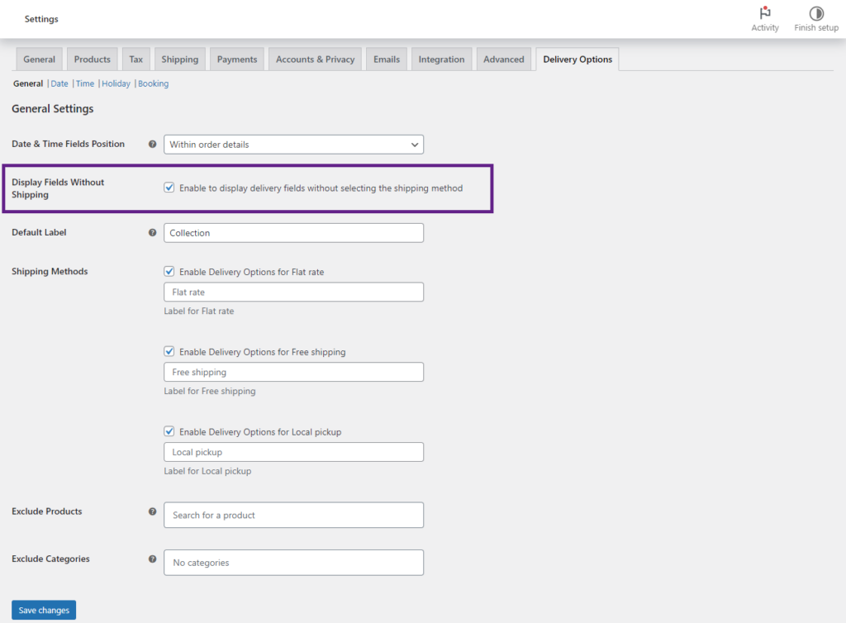Go to the Payments tab
Viewport: 846px width, 623px height.
coord(237,59)
